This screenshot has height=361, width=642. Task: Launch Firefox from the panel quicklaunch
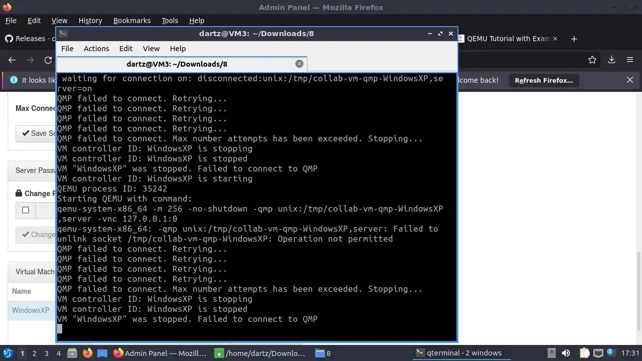click(x=87, y=353)
